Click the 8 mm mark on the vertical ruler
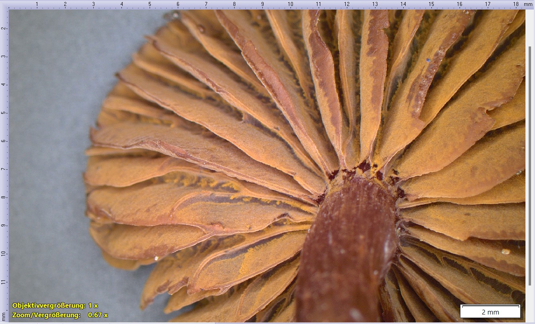Viewport: 535px width, 324px height. (4, 197)
